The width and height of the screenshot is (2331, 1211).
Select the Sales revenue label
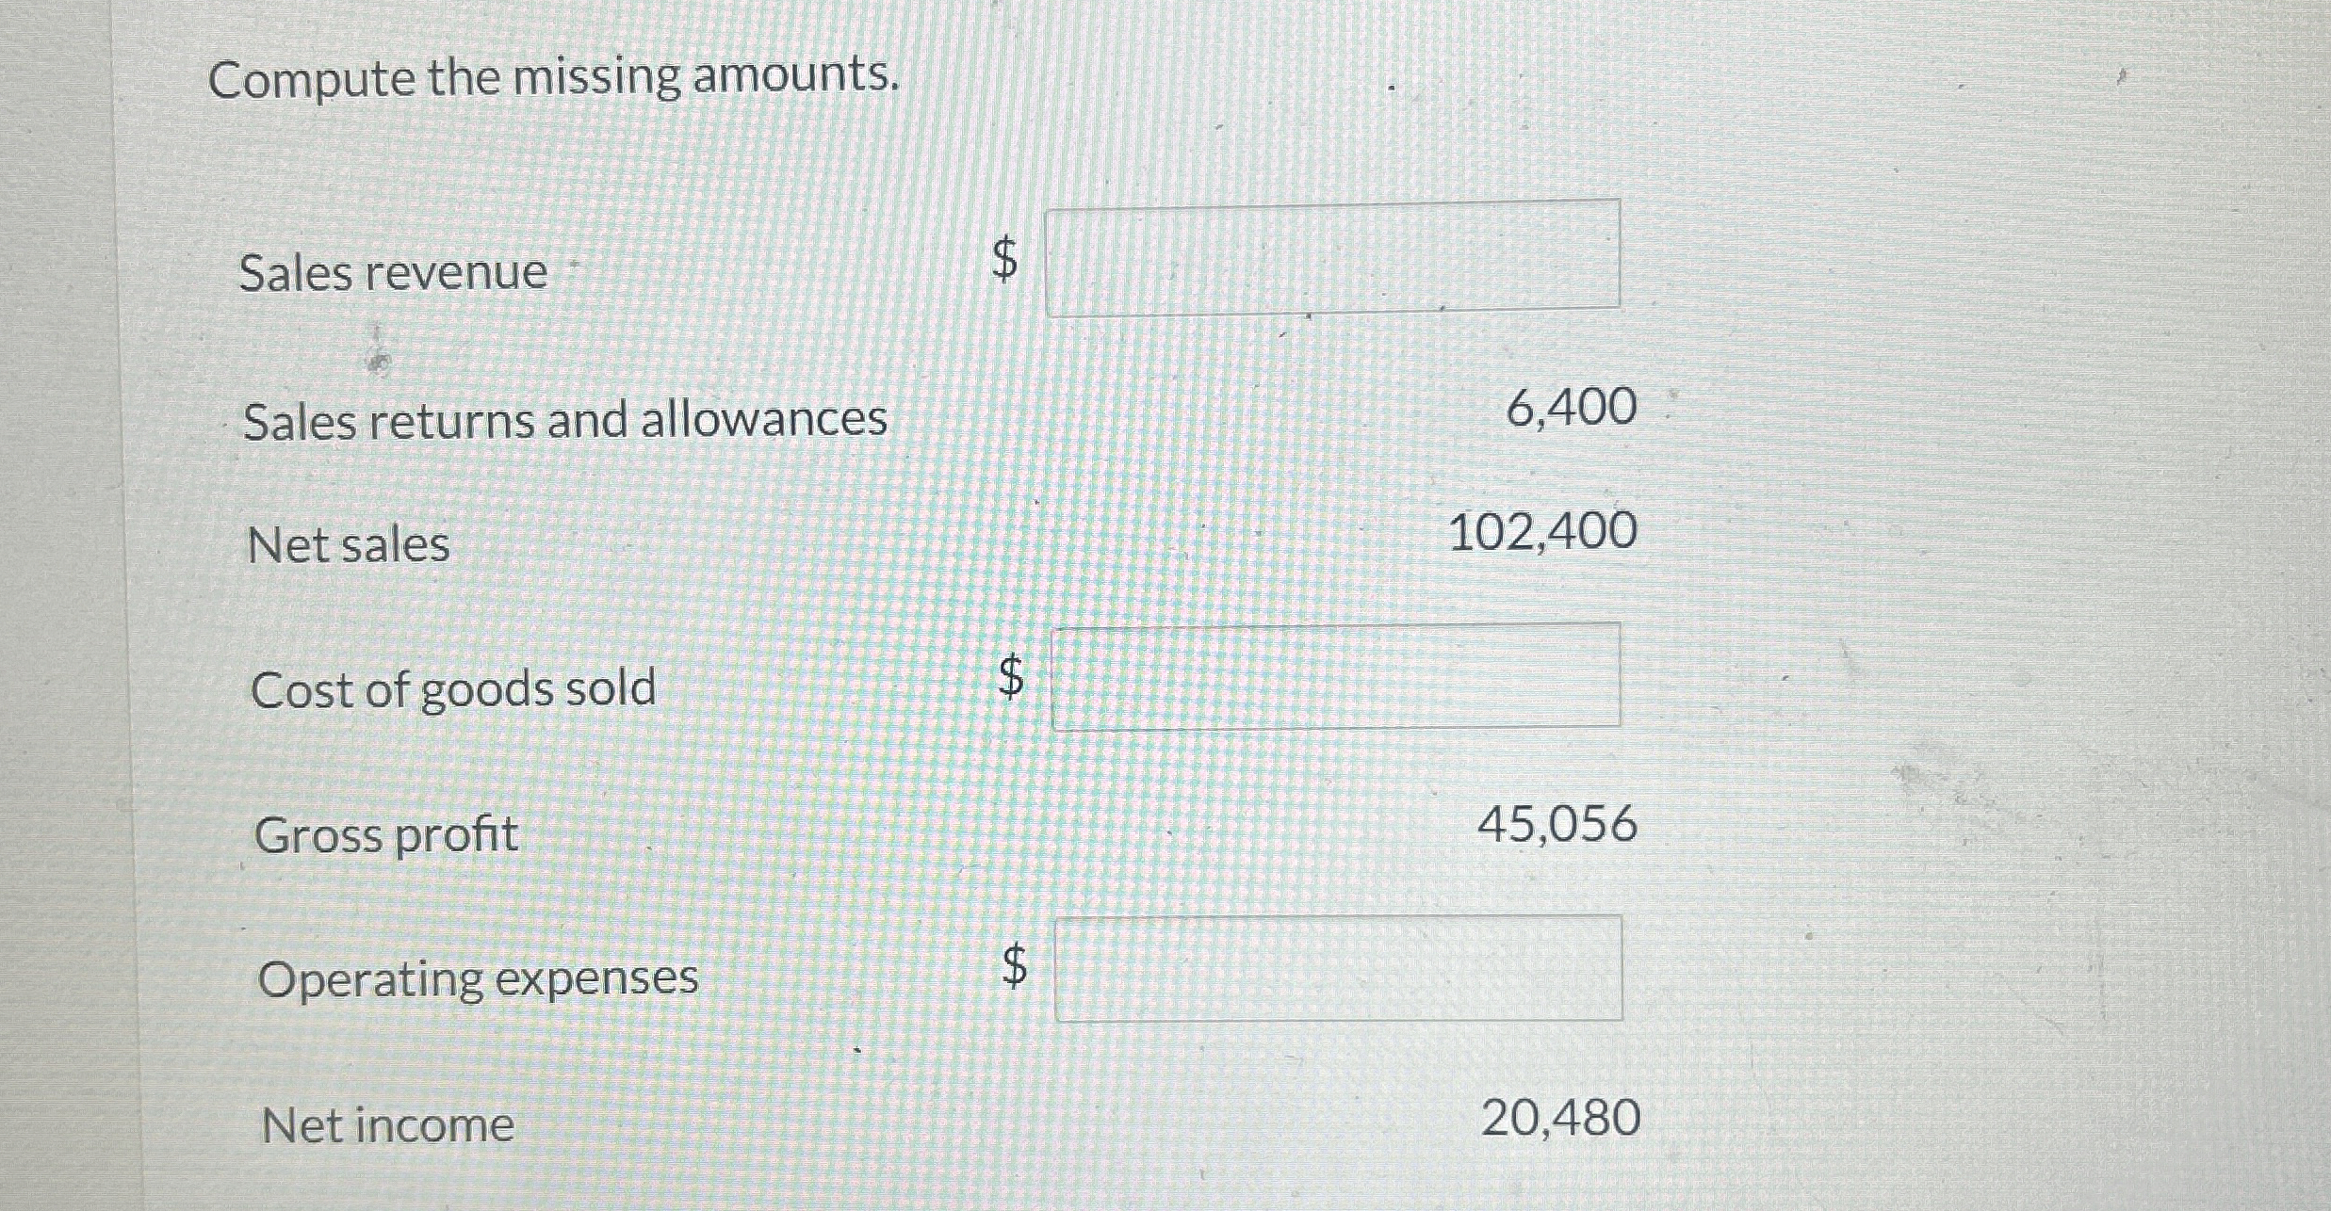tap(393, 273)
